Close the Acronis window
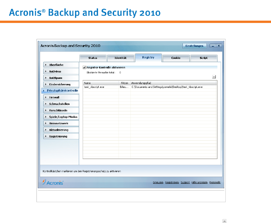The width and height of the screenshot is (271, 223). point(219,46)
